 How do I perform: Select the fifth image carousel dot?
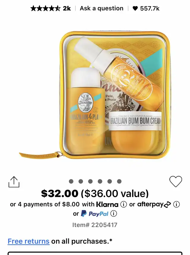click(x=110, y=181)
